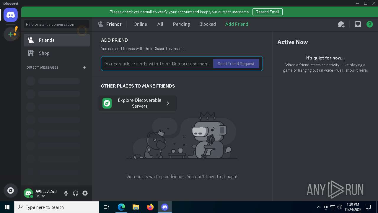Screen dimensions: 378x213
Task: Click Resend Email button
Action: [x=267, y=12]
